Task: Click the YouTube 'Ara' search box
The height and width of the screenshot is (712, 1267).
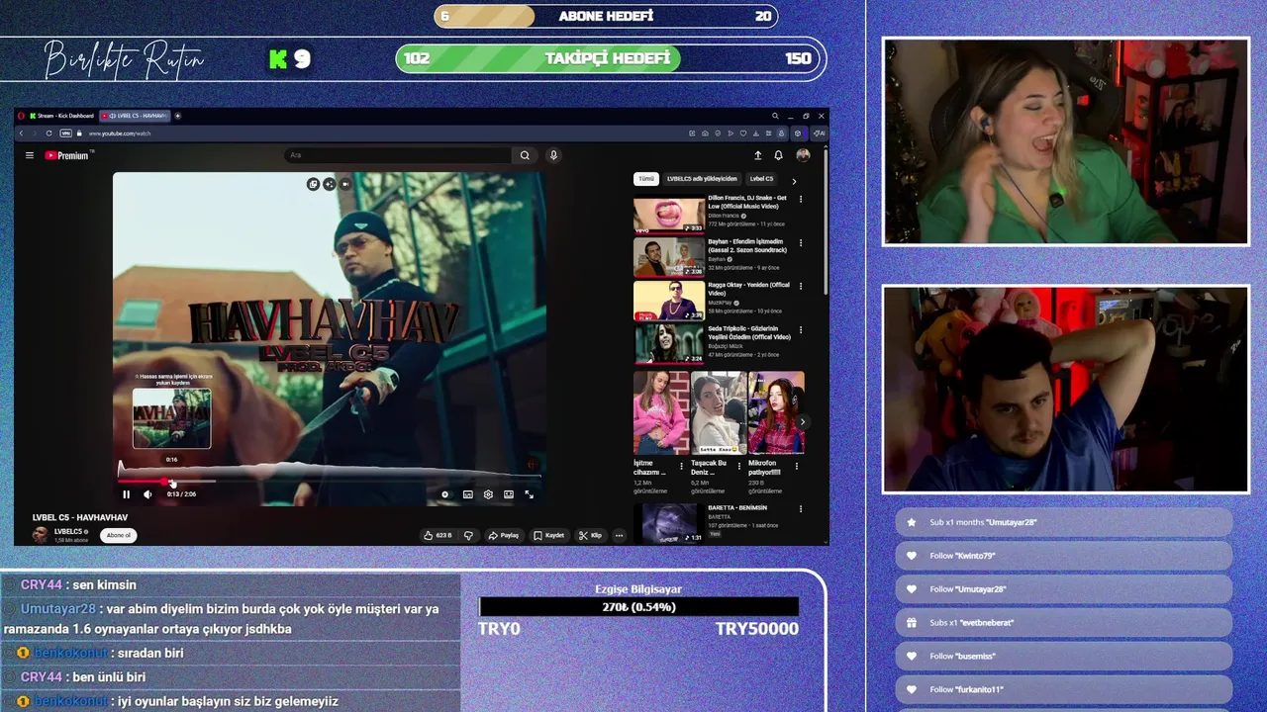Action: click(398, 155)
